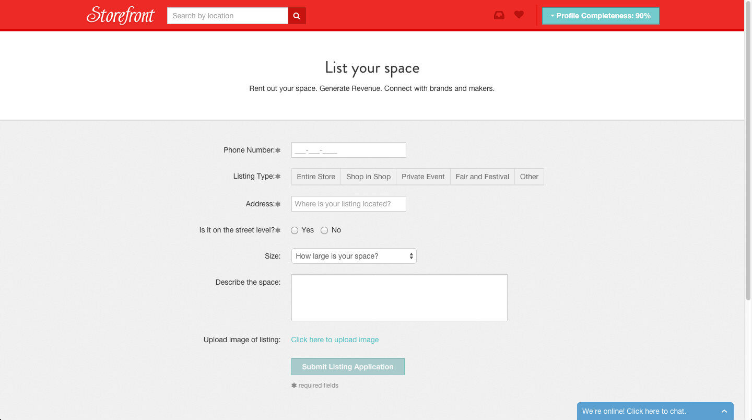
Task: Click the search magnifier icon button
Action: point(297,16)
